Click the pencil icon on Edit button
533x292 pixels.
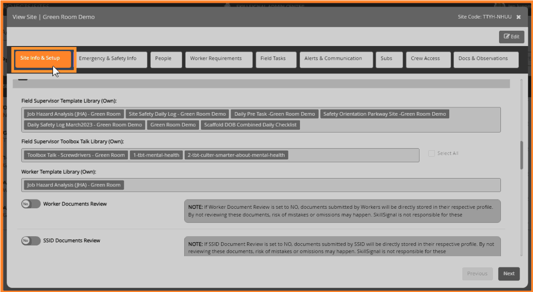click(506, 37)
